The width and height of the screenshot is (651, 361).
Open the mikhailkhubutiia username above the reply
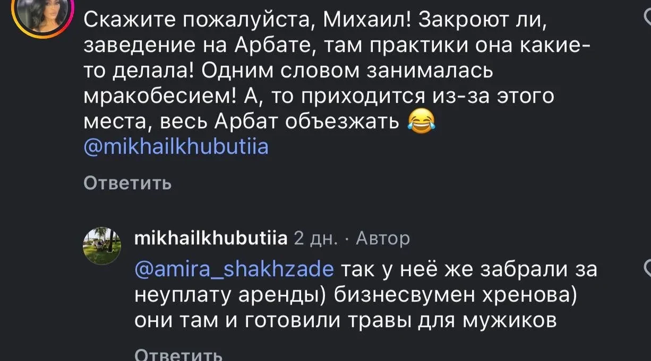212,238
